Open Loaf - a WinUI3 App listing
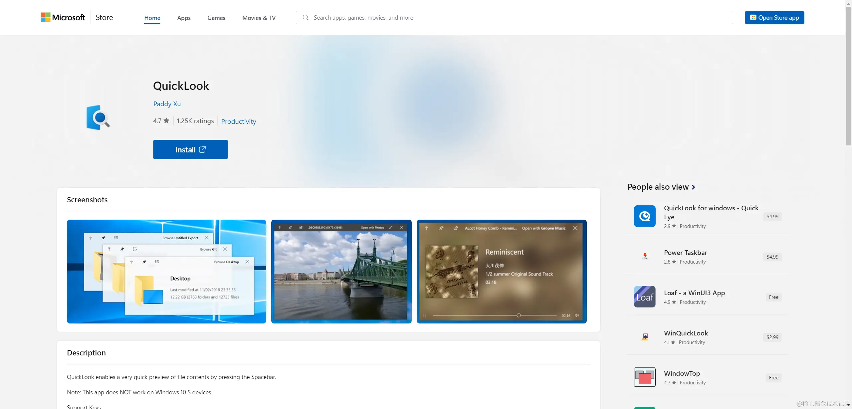The image size is (852, 409). point(694,293)
